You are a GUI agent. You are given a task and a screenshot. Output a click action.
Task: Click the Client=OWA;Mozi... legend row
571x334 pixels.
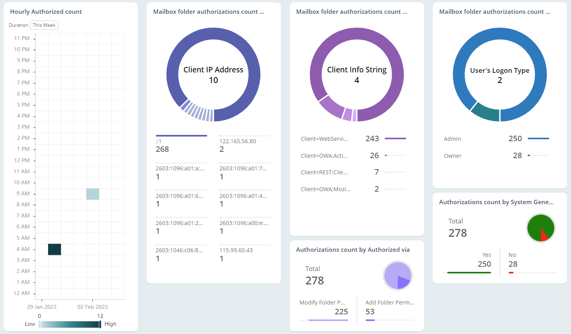[x=353, y=189]
